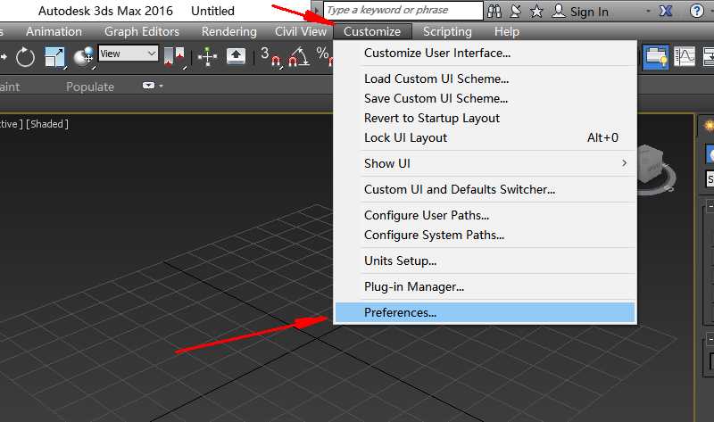Open the View reference coordinate dropdown
The width and height of the screenshot is (714, 422).
[x=129, y=54]
